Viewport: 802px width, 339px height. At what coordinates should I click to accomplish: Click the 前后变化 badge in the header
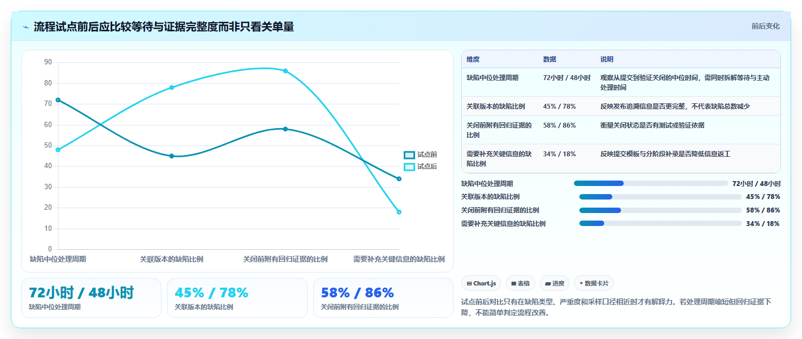(x=765, y=26)
